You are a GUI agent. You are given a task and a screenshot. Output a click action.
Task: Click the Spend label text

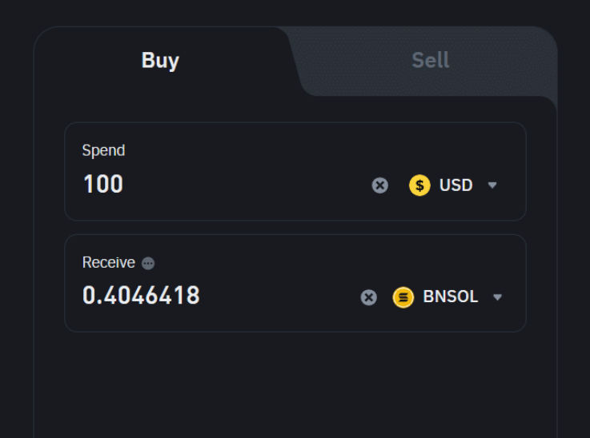[x=103, y=150]
